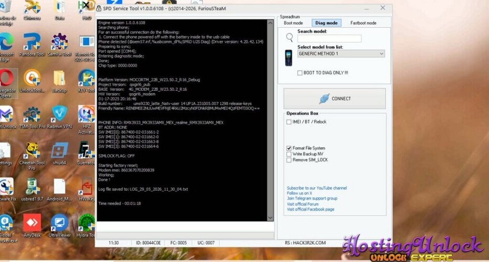Open the Backup folder

(x=59, y=81)
